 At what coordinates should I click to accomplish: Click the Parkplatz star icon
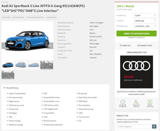(121, 45)
